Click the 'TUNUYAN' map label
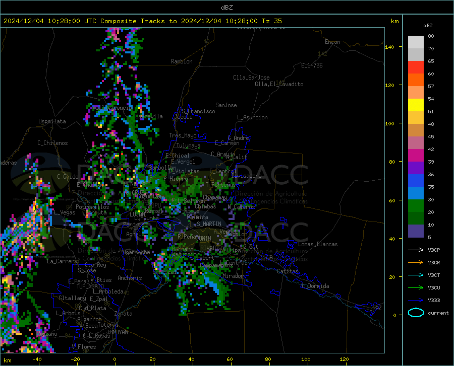 click(117, 332)
